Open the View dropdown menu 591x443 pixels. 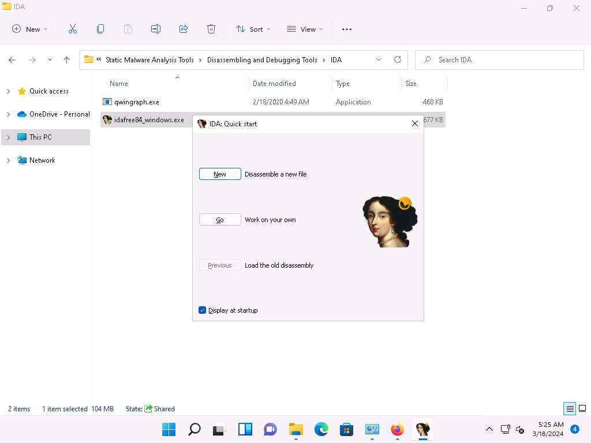coord(305,29)
